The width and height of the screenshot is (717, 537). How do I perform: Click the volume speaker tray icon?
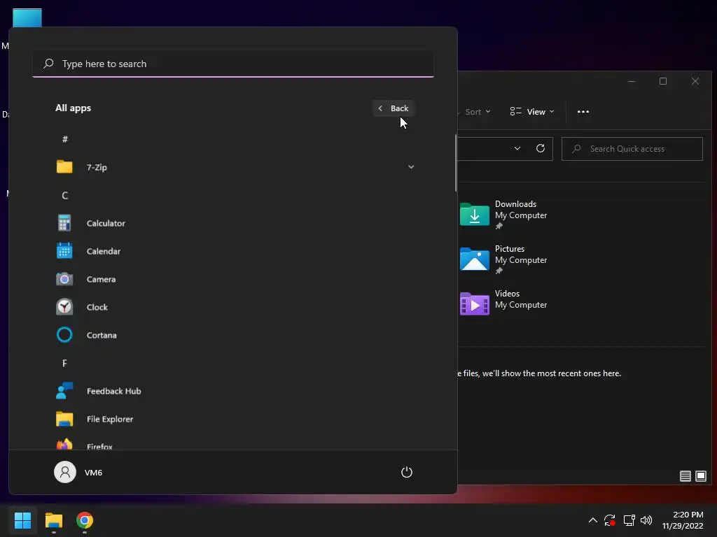click(646, 520)
